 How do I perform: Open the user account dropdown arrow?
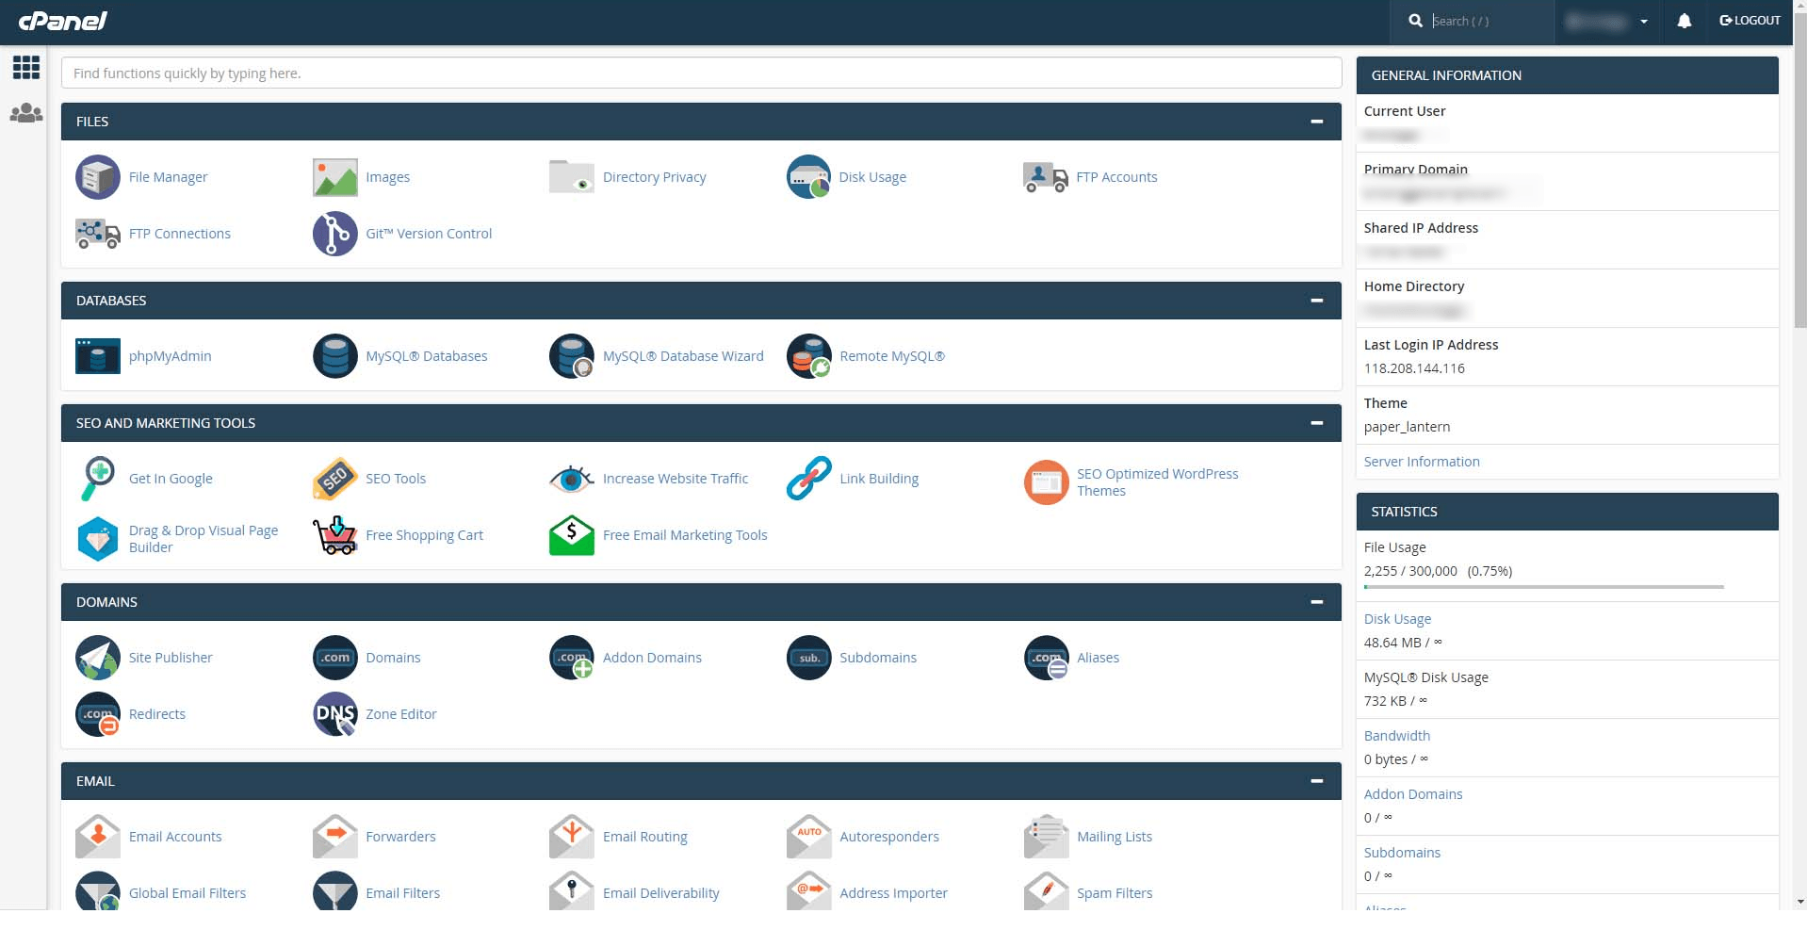(x=1644, y=22)
